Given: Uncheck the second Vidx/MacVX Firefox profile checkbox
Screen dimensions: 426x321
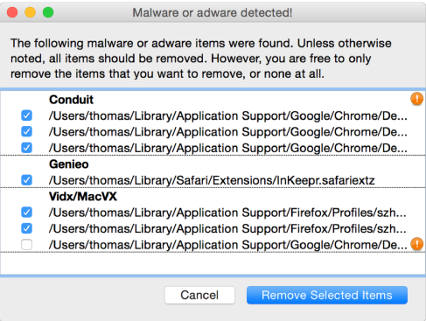Looking at the screenshot, I should click(x=26, y=228).
